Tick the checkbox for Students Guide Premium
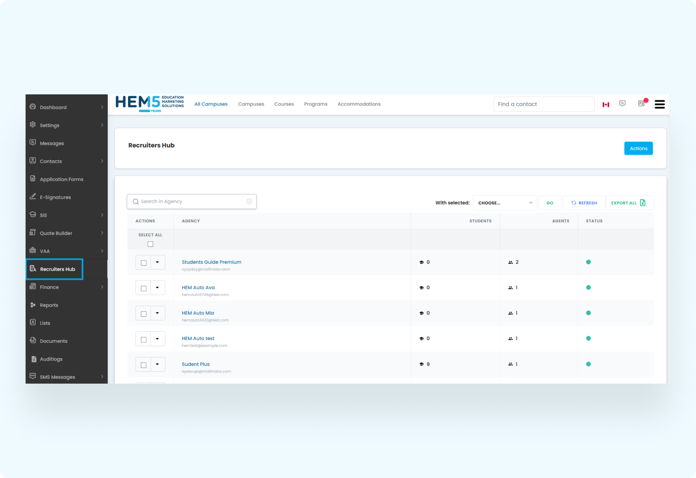 coord(143,263)
